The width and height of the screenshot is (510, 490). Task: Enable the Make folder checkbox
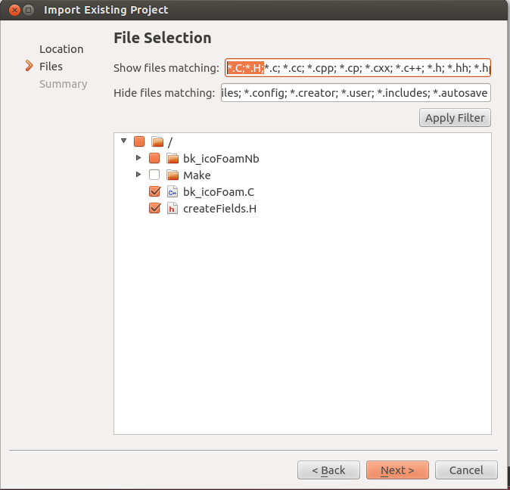pyautogui.click(x=154, y=175)
